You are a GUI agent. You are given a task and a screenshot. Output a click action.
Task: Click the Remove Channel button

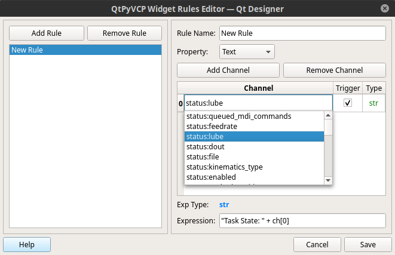tap(335, 70)
